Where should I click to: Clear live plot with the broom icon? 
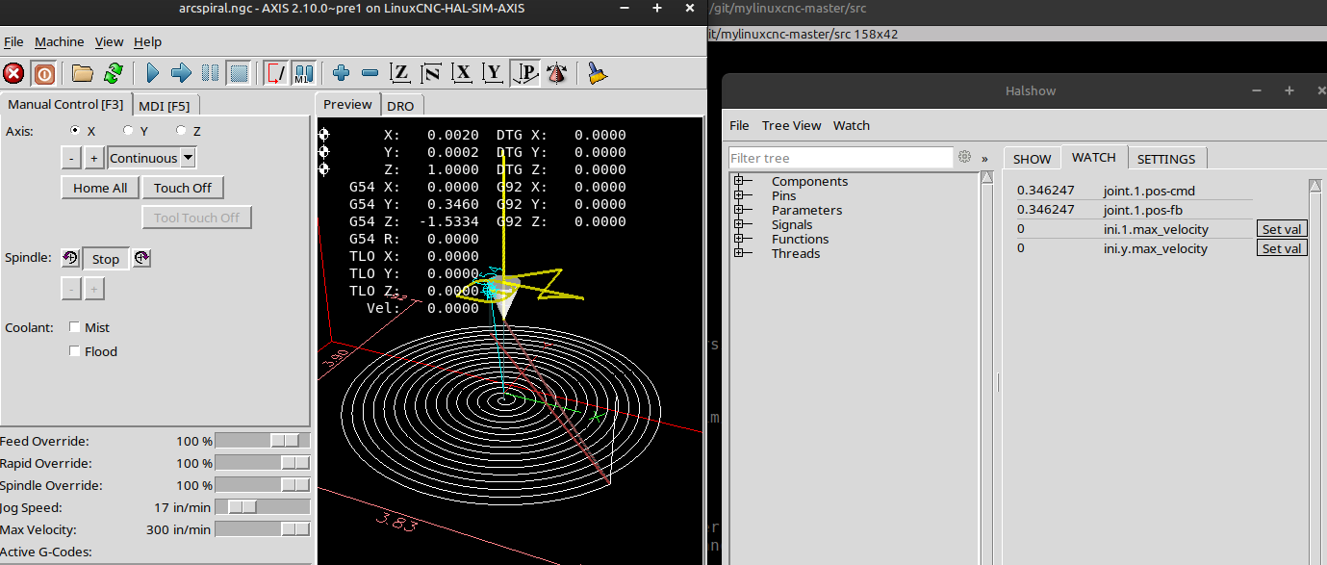(598, 73)
